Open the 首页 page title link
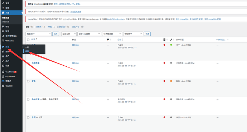The height and width of the screenshot is (132, 247). 34,117
